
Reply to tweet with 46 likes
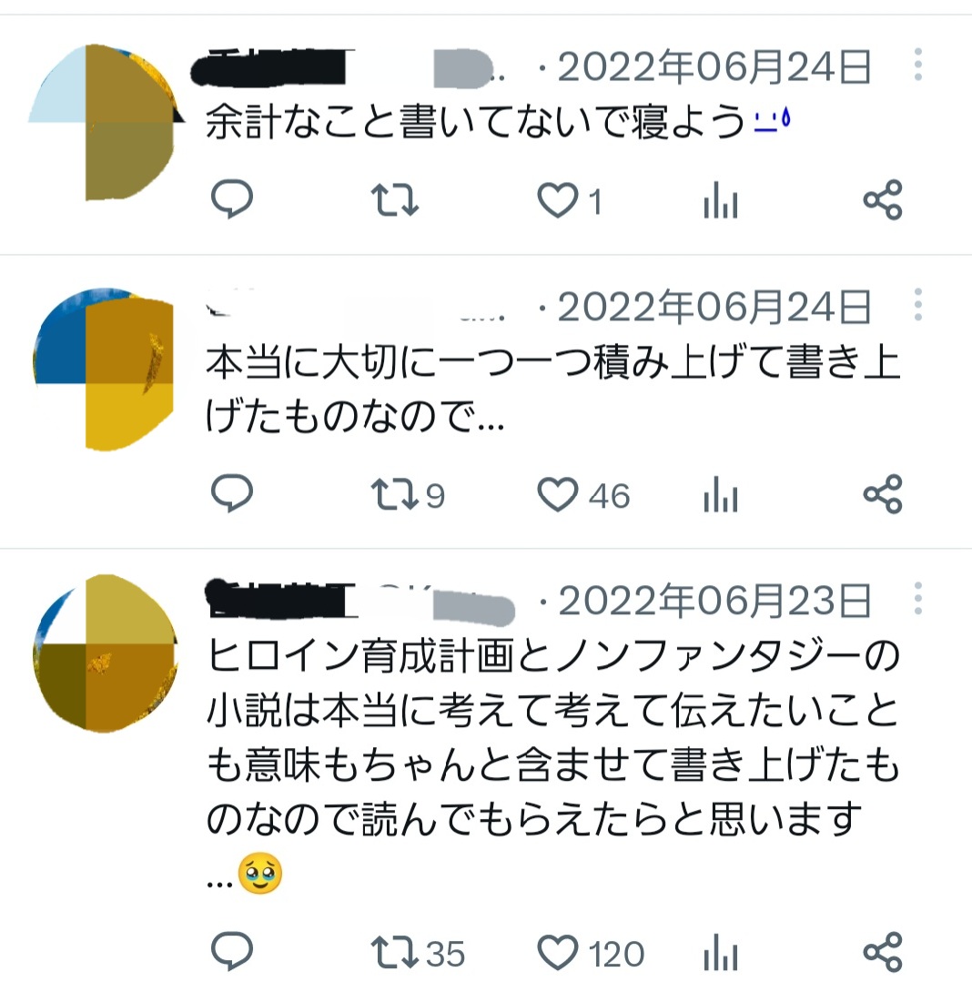(231, 493)
